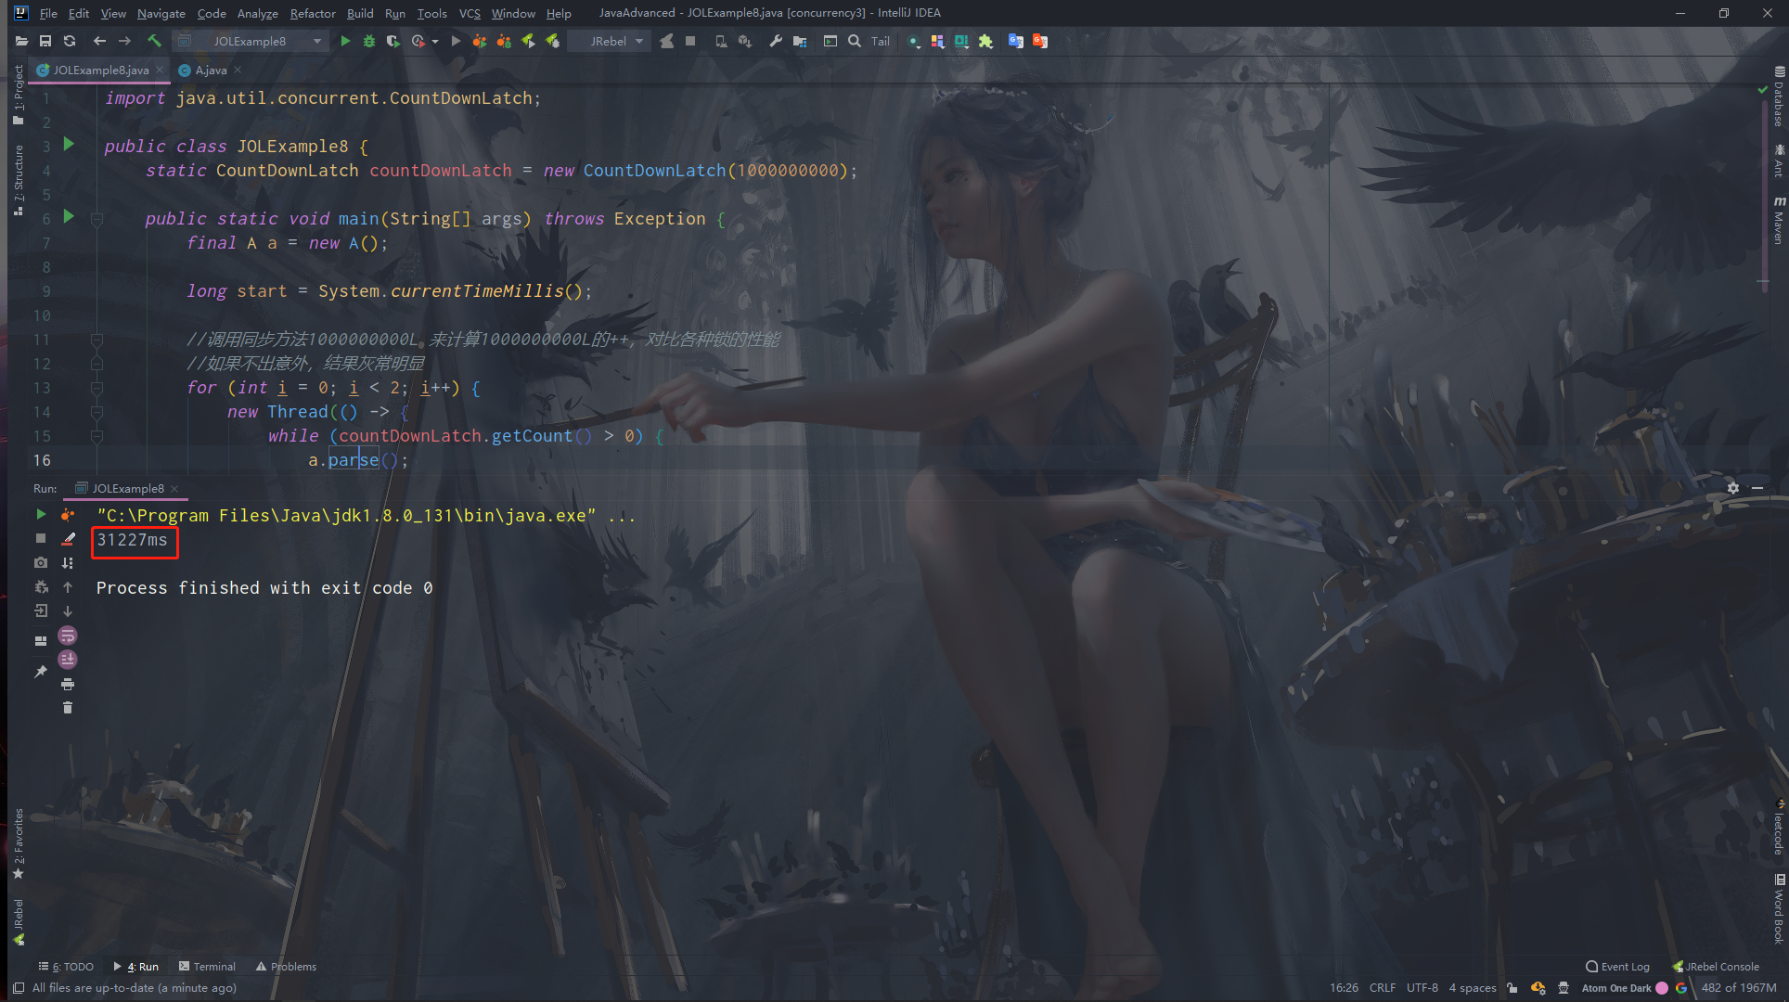Toggle the Maven tool window on the right
1789x1002 pixels.
1779,220
